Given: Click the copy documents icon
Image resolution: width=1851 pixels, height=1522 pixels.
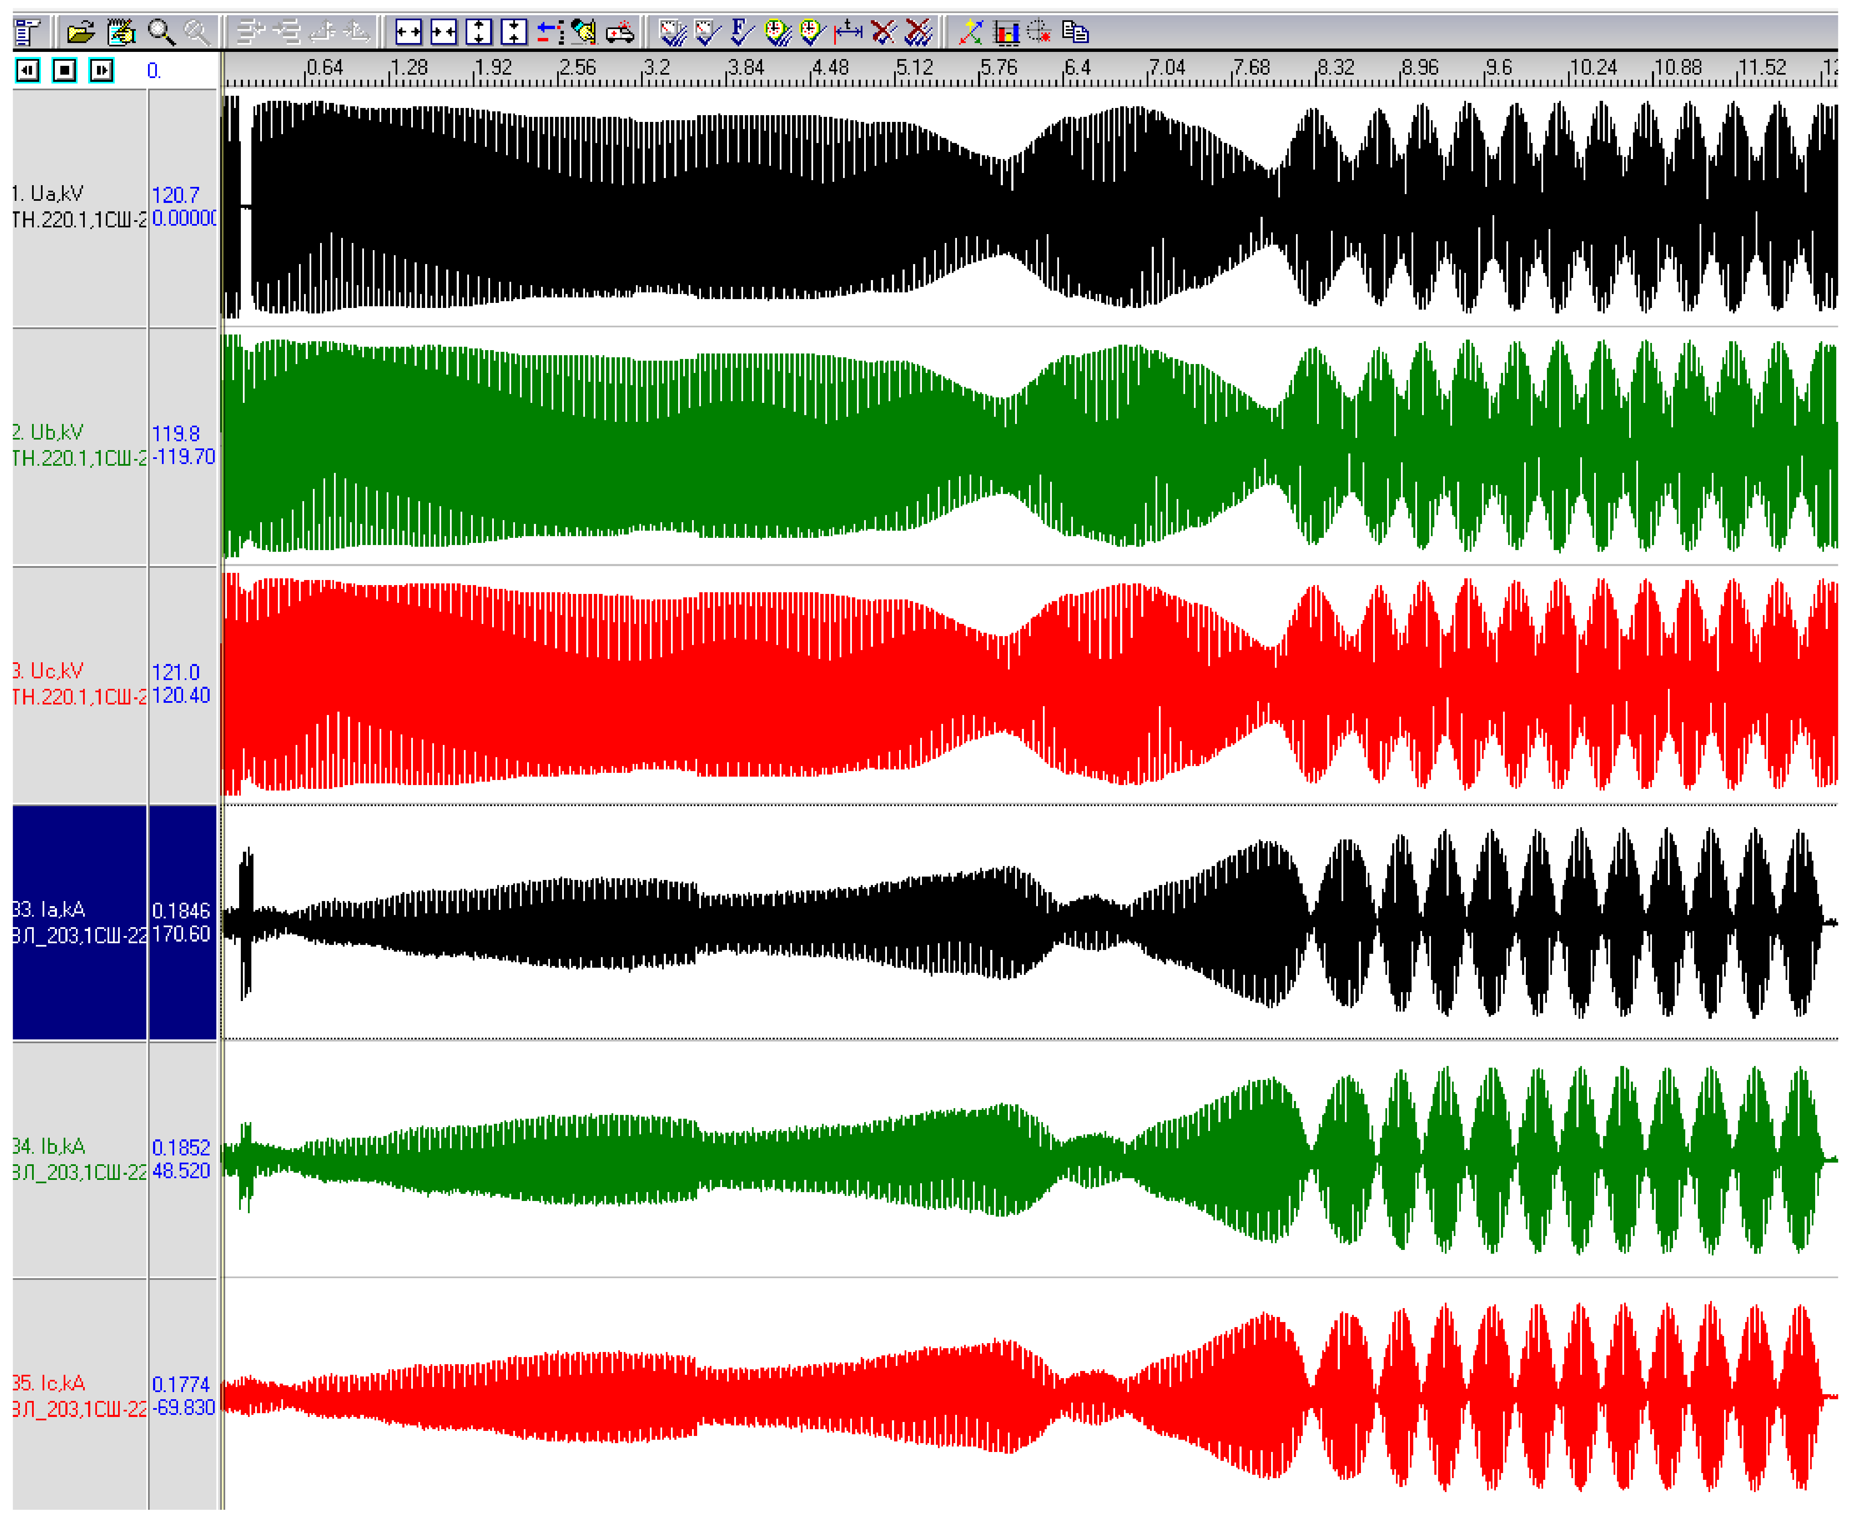Looking at the screenshot, I should (1075, 32).
